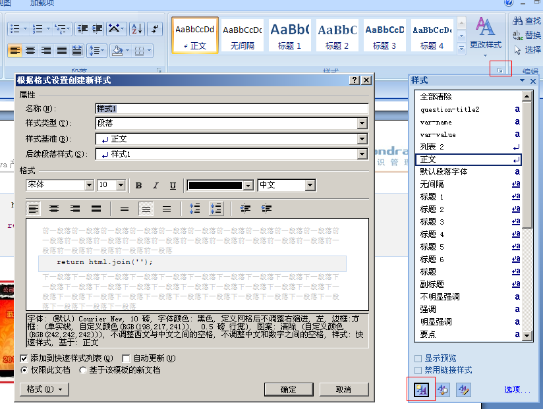Expand the styles gallery more arrow
Image resolution: width=543 pixels, height=409 pixels.
click(462, 49)
